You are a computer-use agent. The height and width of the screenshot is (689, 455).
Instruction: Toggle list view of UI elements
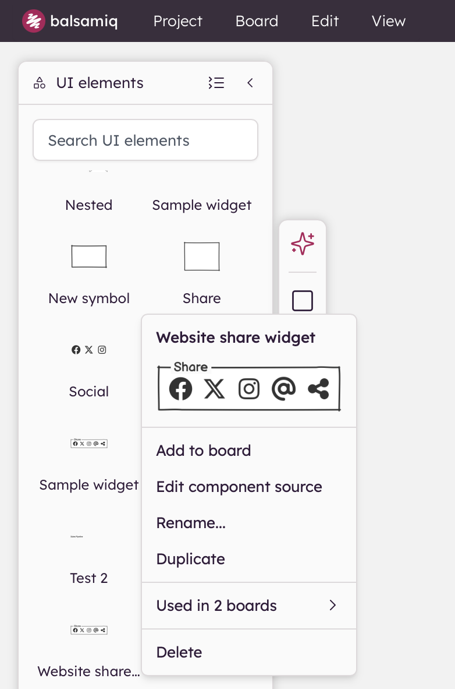(x=216, y=83)
